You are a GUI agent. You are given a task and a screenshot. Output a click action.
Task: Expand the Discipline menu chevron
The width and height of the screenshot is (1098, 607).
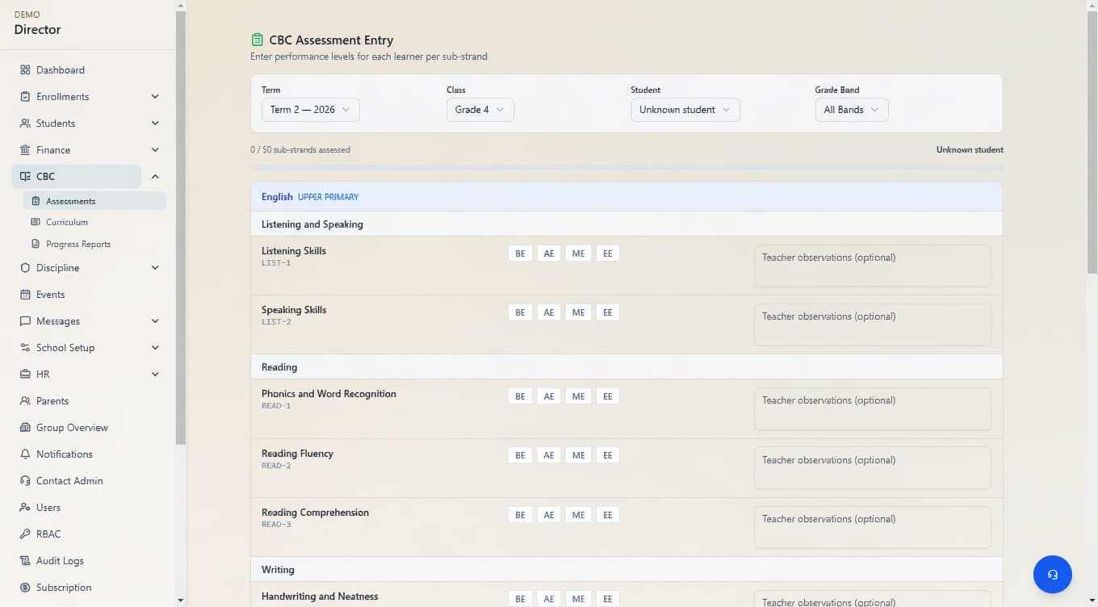point(155,268)
